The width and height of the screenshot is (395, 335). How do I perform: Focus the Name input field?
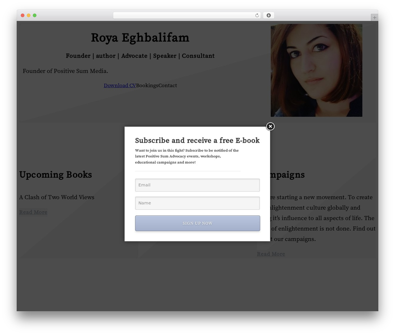tap(197, 203)
